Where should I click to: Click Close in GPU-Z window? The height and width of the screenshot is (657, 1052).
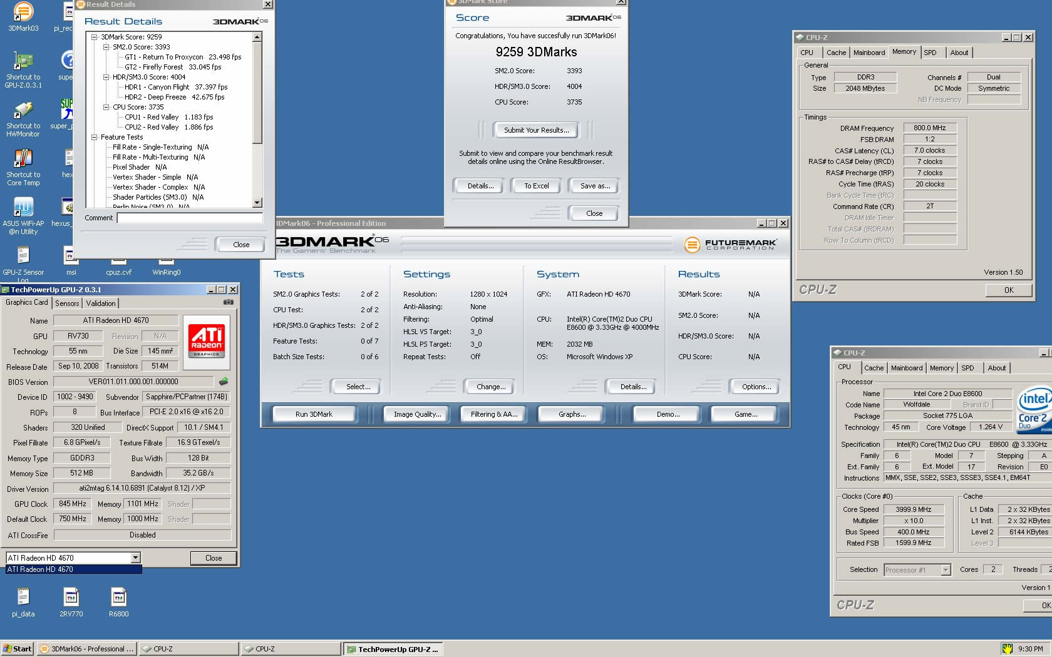pos(214,558)
